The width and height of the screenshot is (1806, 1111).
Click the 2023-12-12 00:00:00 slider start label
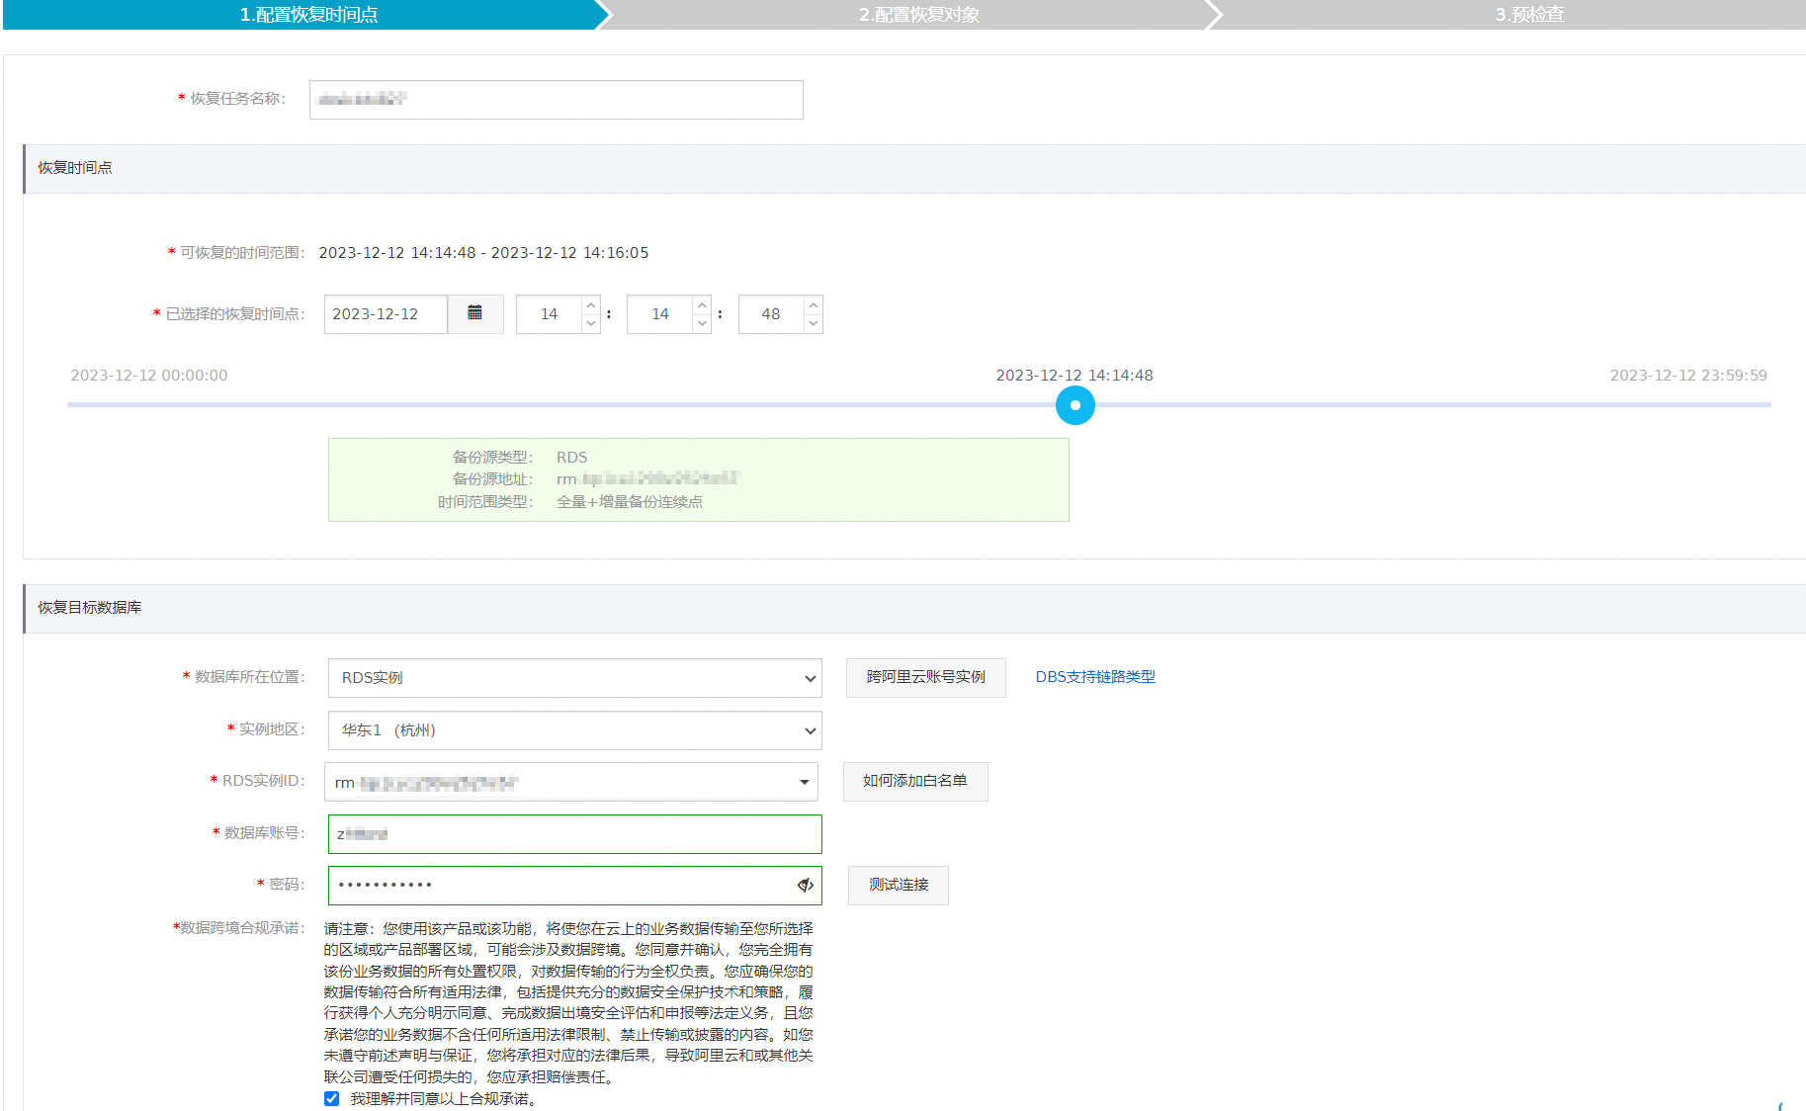point(149,376)
